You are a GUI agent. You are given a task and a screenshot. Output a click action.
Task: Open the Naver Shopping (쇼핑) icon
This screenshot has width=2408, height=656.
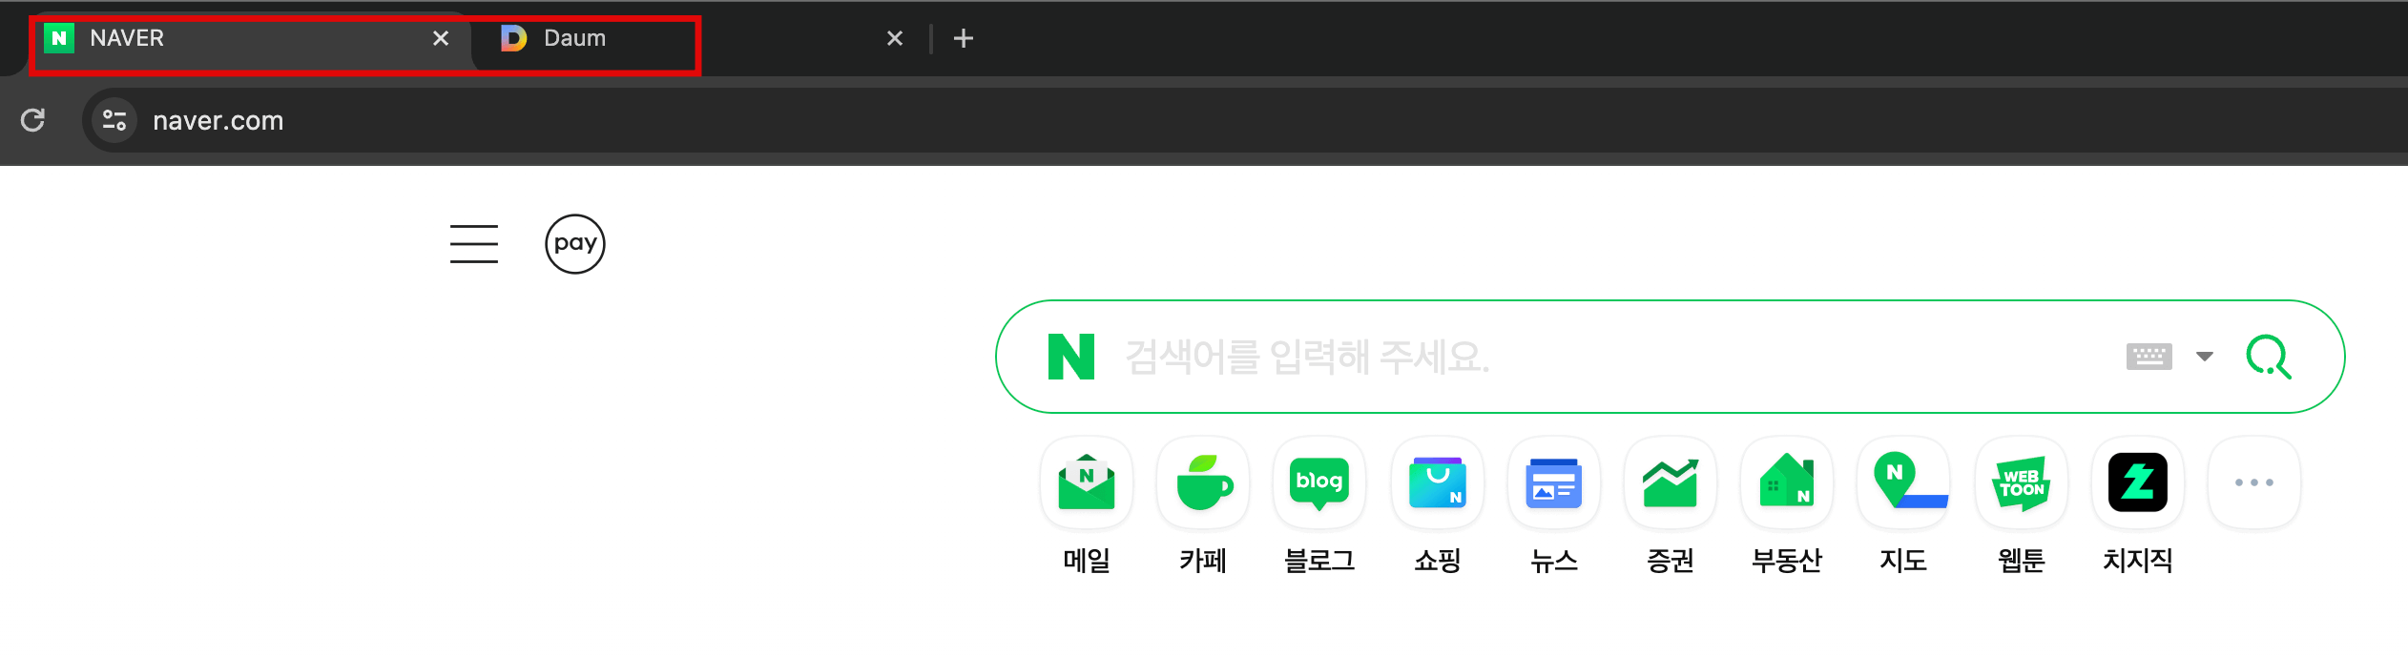click(x=1437, y=482)
